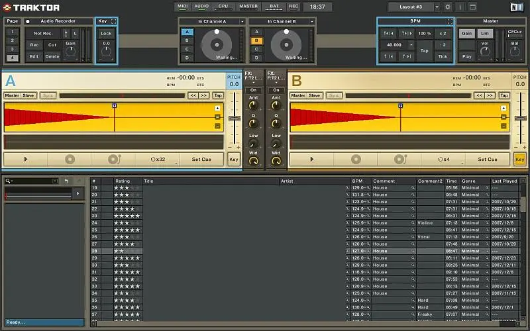The height and width of the screenshot is (331, 530).
Task: Enable the Deck B Key button
Action: click(519, 159)
